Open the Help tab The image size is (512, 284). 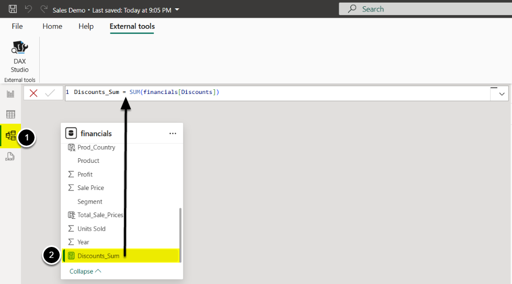[86, 27]
